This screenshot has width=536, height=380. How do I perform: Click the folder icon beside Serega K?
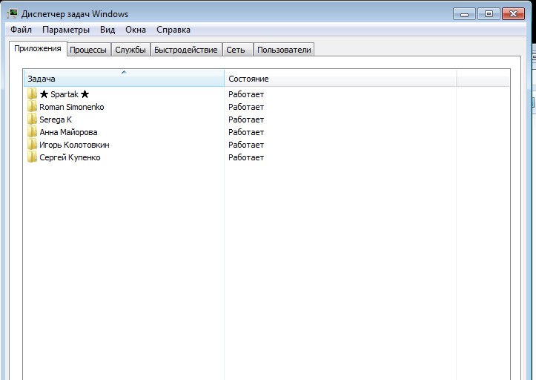point(32,119)
